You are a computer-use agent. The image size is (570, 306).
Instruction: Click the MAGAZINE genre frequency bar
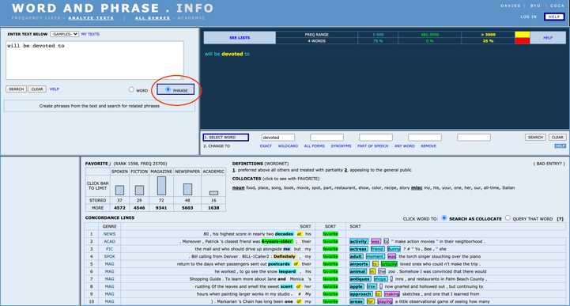coord(161,186)
